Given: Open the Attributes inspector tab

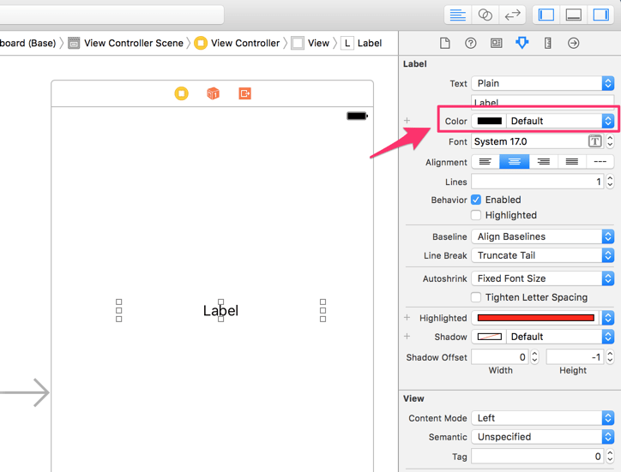Looking at the screenshot, I should click(522, 43).
